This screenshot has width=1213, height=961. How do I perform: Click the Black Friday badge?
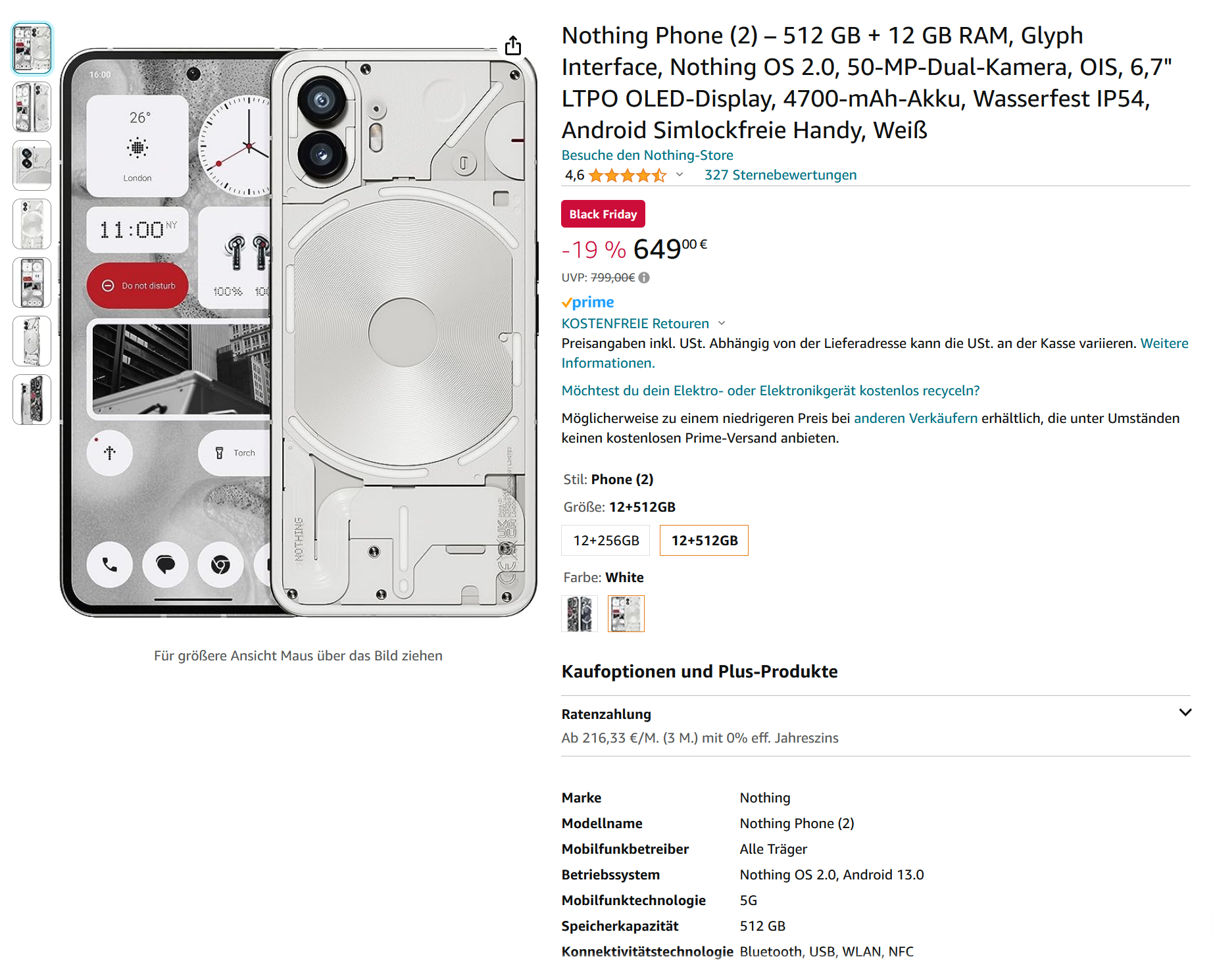[x=603, y=214]
